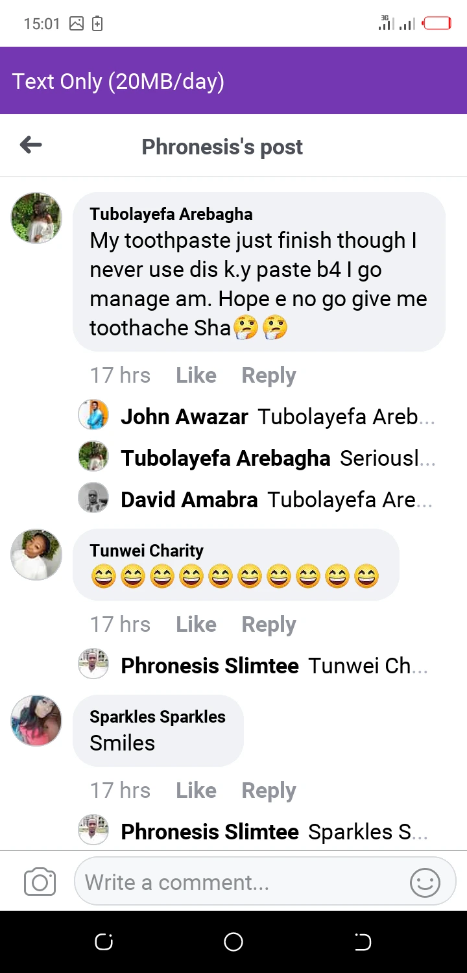Like Tunwei Charity's emoji comment
Viewport: 467px width, 973px height.
196,625
